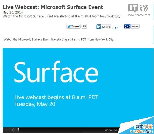Click the 00:00 elapsed time display
The image size is (154, 134).
pyautogui.click(x=108, y=130)
